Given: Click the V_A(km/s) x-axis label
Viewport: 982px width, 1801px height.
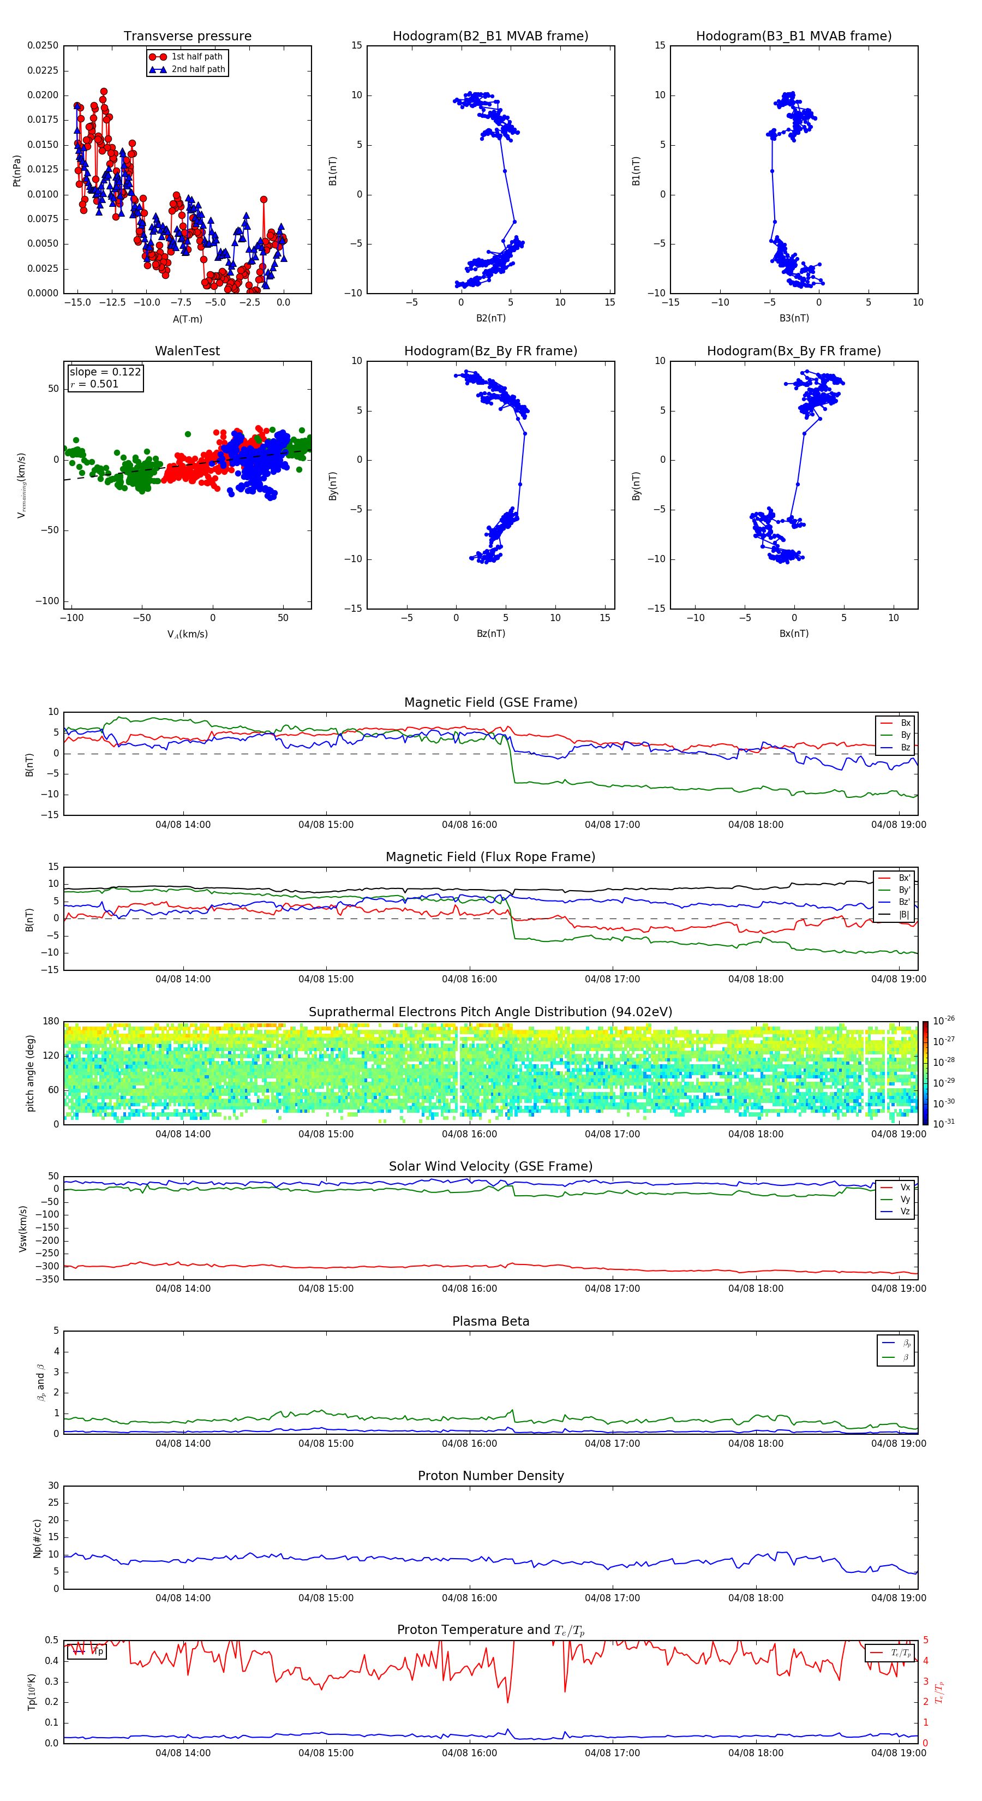Looking at the screenshot, I should pyautogui.click(x=187, y=634).
